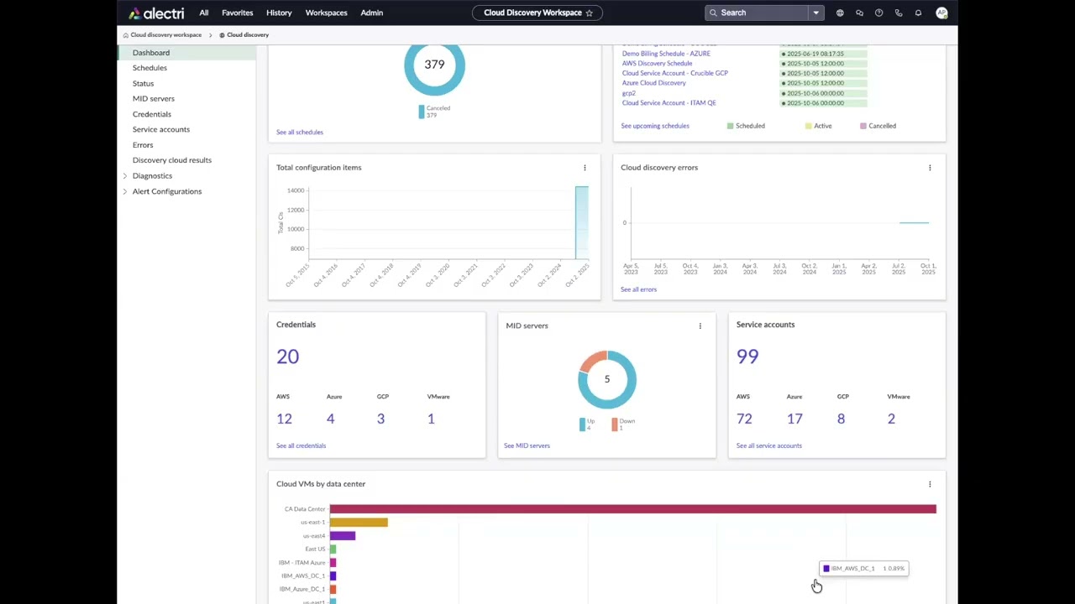The image size is (1075, 604).
Task: Open the notification bell
Action: tap(918, 13)
